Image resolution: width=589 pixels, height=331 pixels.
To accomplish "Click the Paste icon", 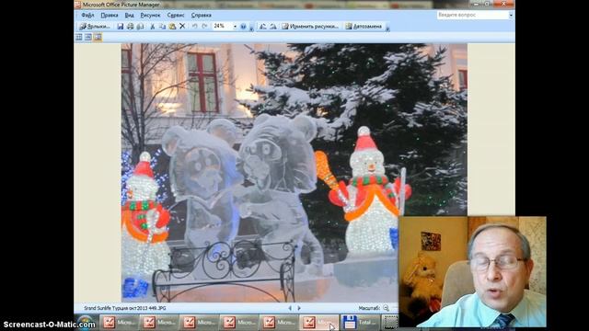I will coord(172,27).
